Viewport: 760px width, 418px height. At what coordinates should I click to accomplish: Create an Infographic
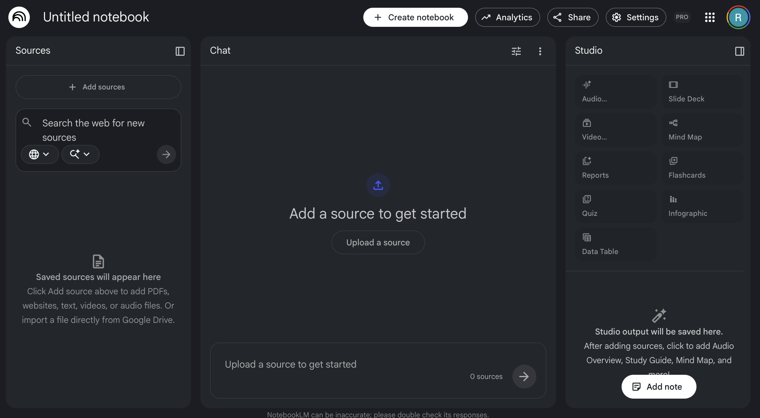[702, 206]
